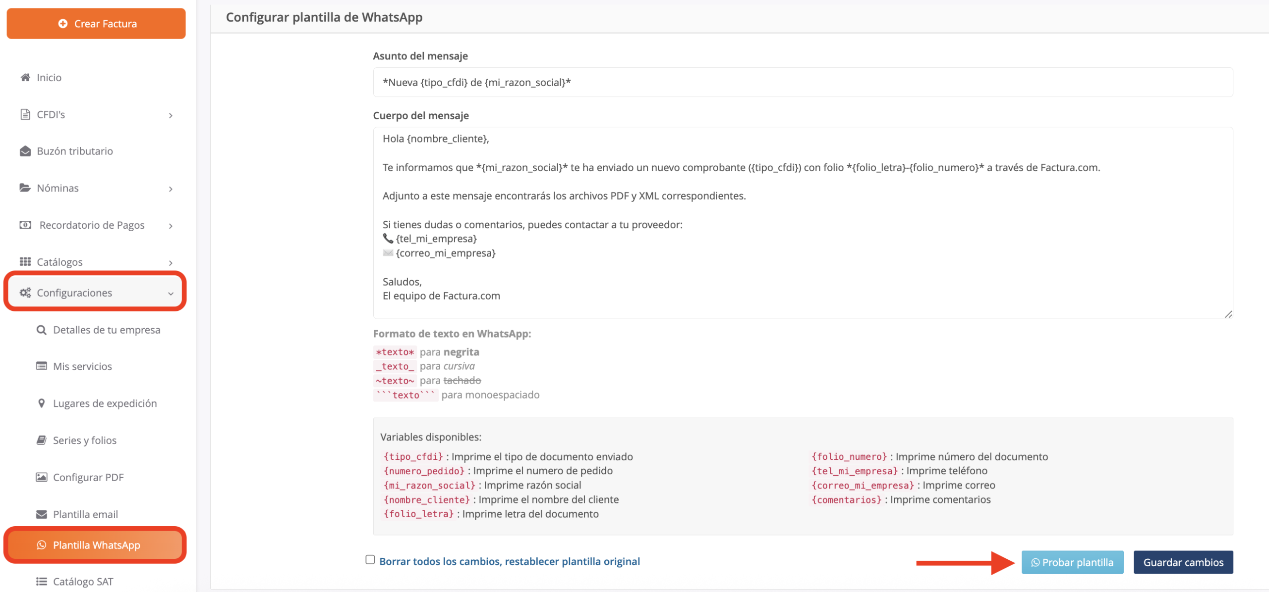The height and width of the screenshot is (592, 1269).
Task: Expand the Nóminas submenu arrow
Action: click(x=171, y=189)
